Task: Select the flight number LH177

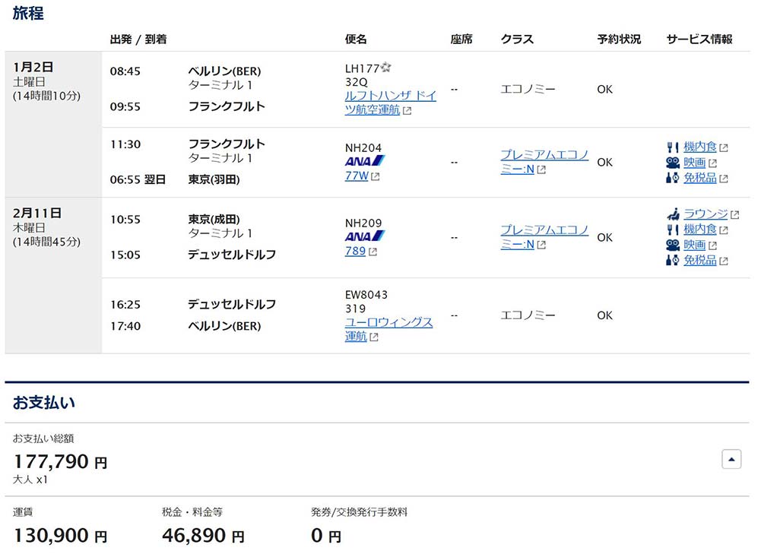Action: (362, 68)
